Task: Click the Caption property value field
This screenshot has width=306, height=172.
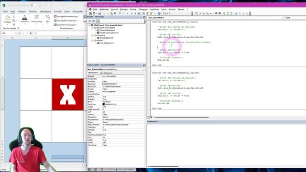Action: [x=123, y=91]
